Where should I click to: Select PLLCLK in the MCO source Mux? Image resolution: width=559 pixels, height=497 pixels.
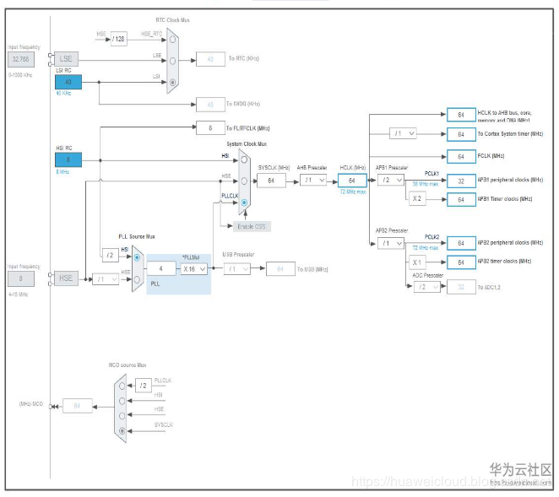tap(122, 386)
